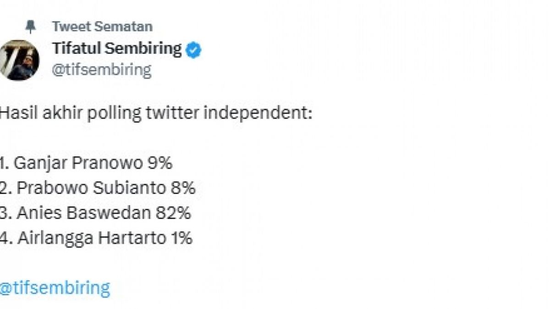Open the Tifatul Sembiring display name
The image size is (550, 309).
pyautogui.click(x=117, y=49)
